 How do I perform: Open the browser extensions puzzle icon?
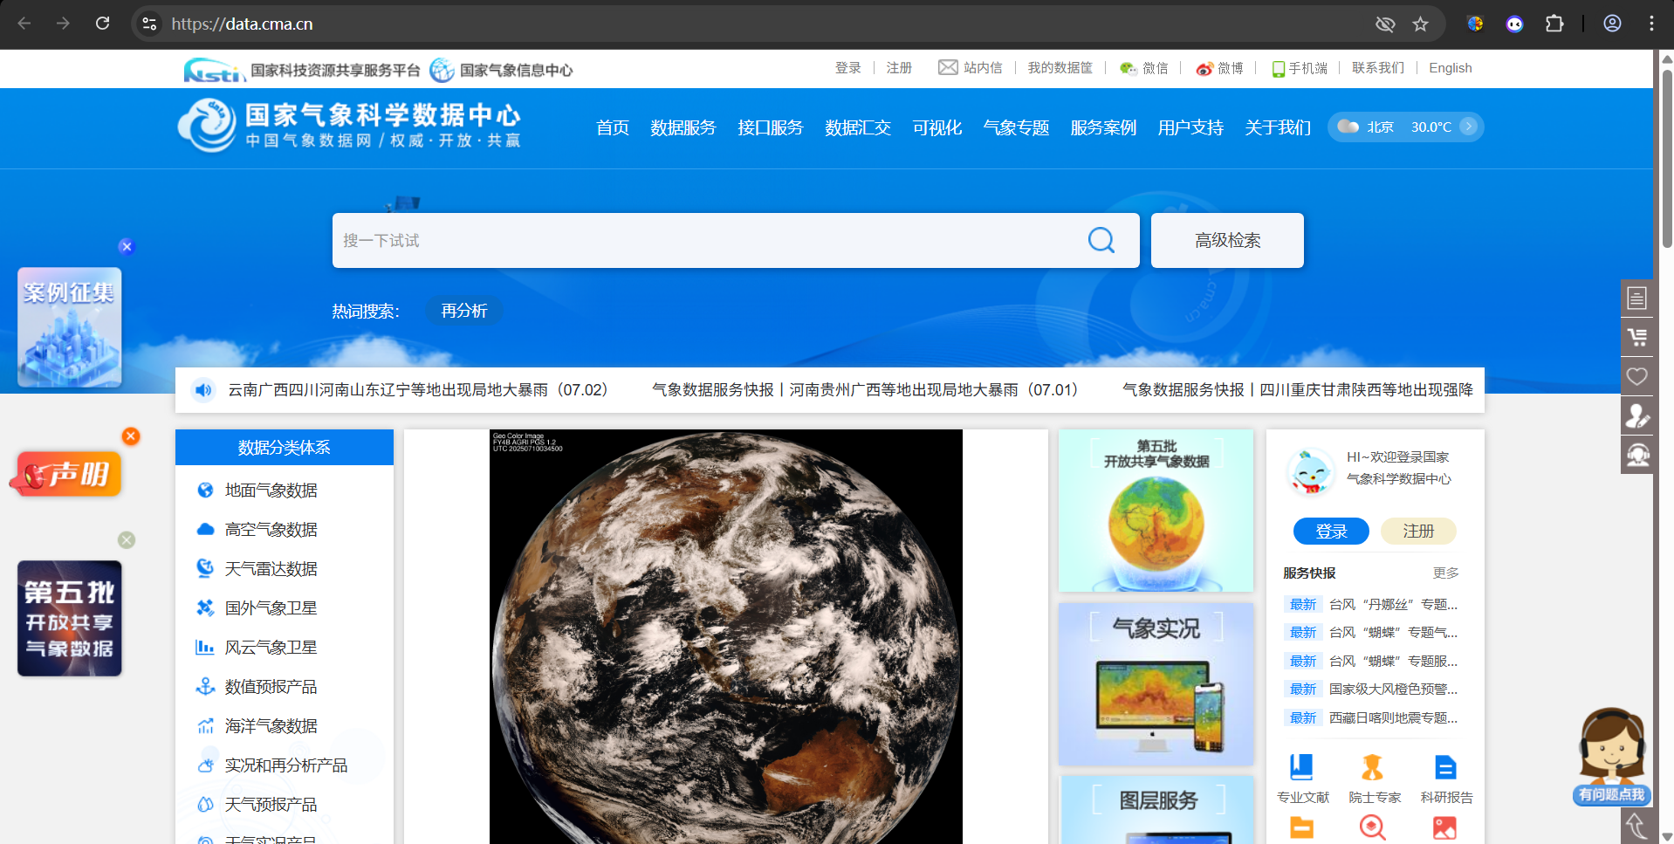pos(1554,24)
